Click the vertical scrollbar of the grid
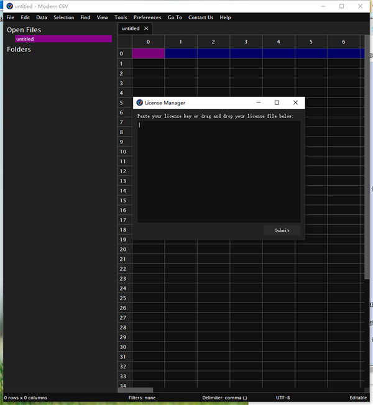The width and height of the screenshot is (373, 405). [367, 158]
